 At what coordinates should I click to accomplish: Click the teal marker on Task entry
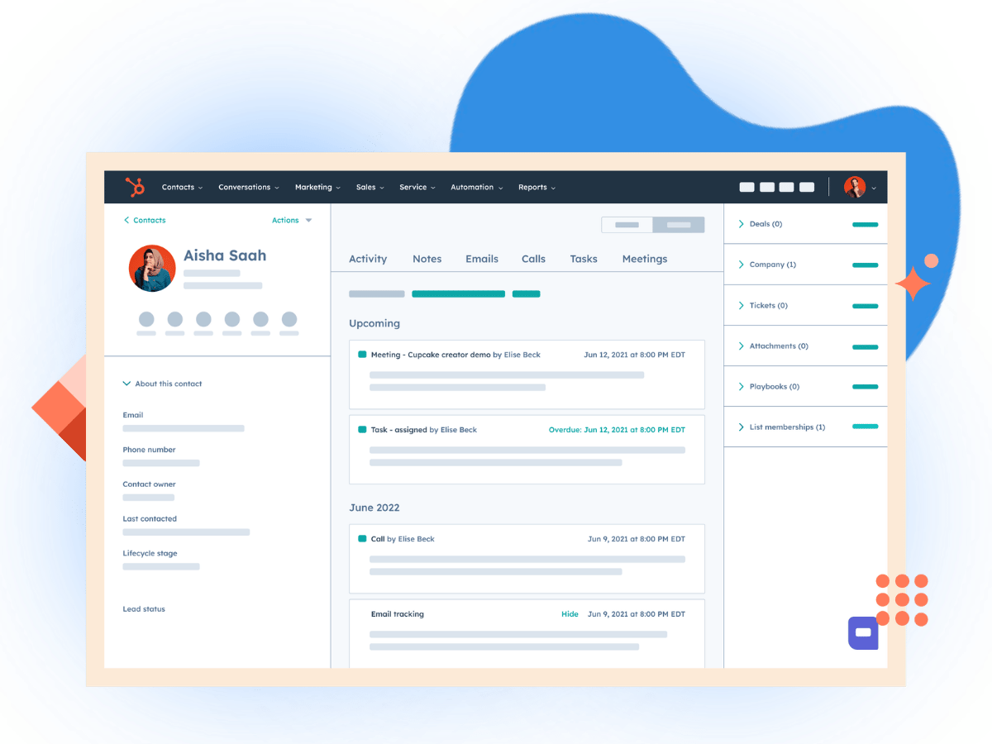(362, 430)
